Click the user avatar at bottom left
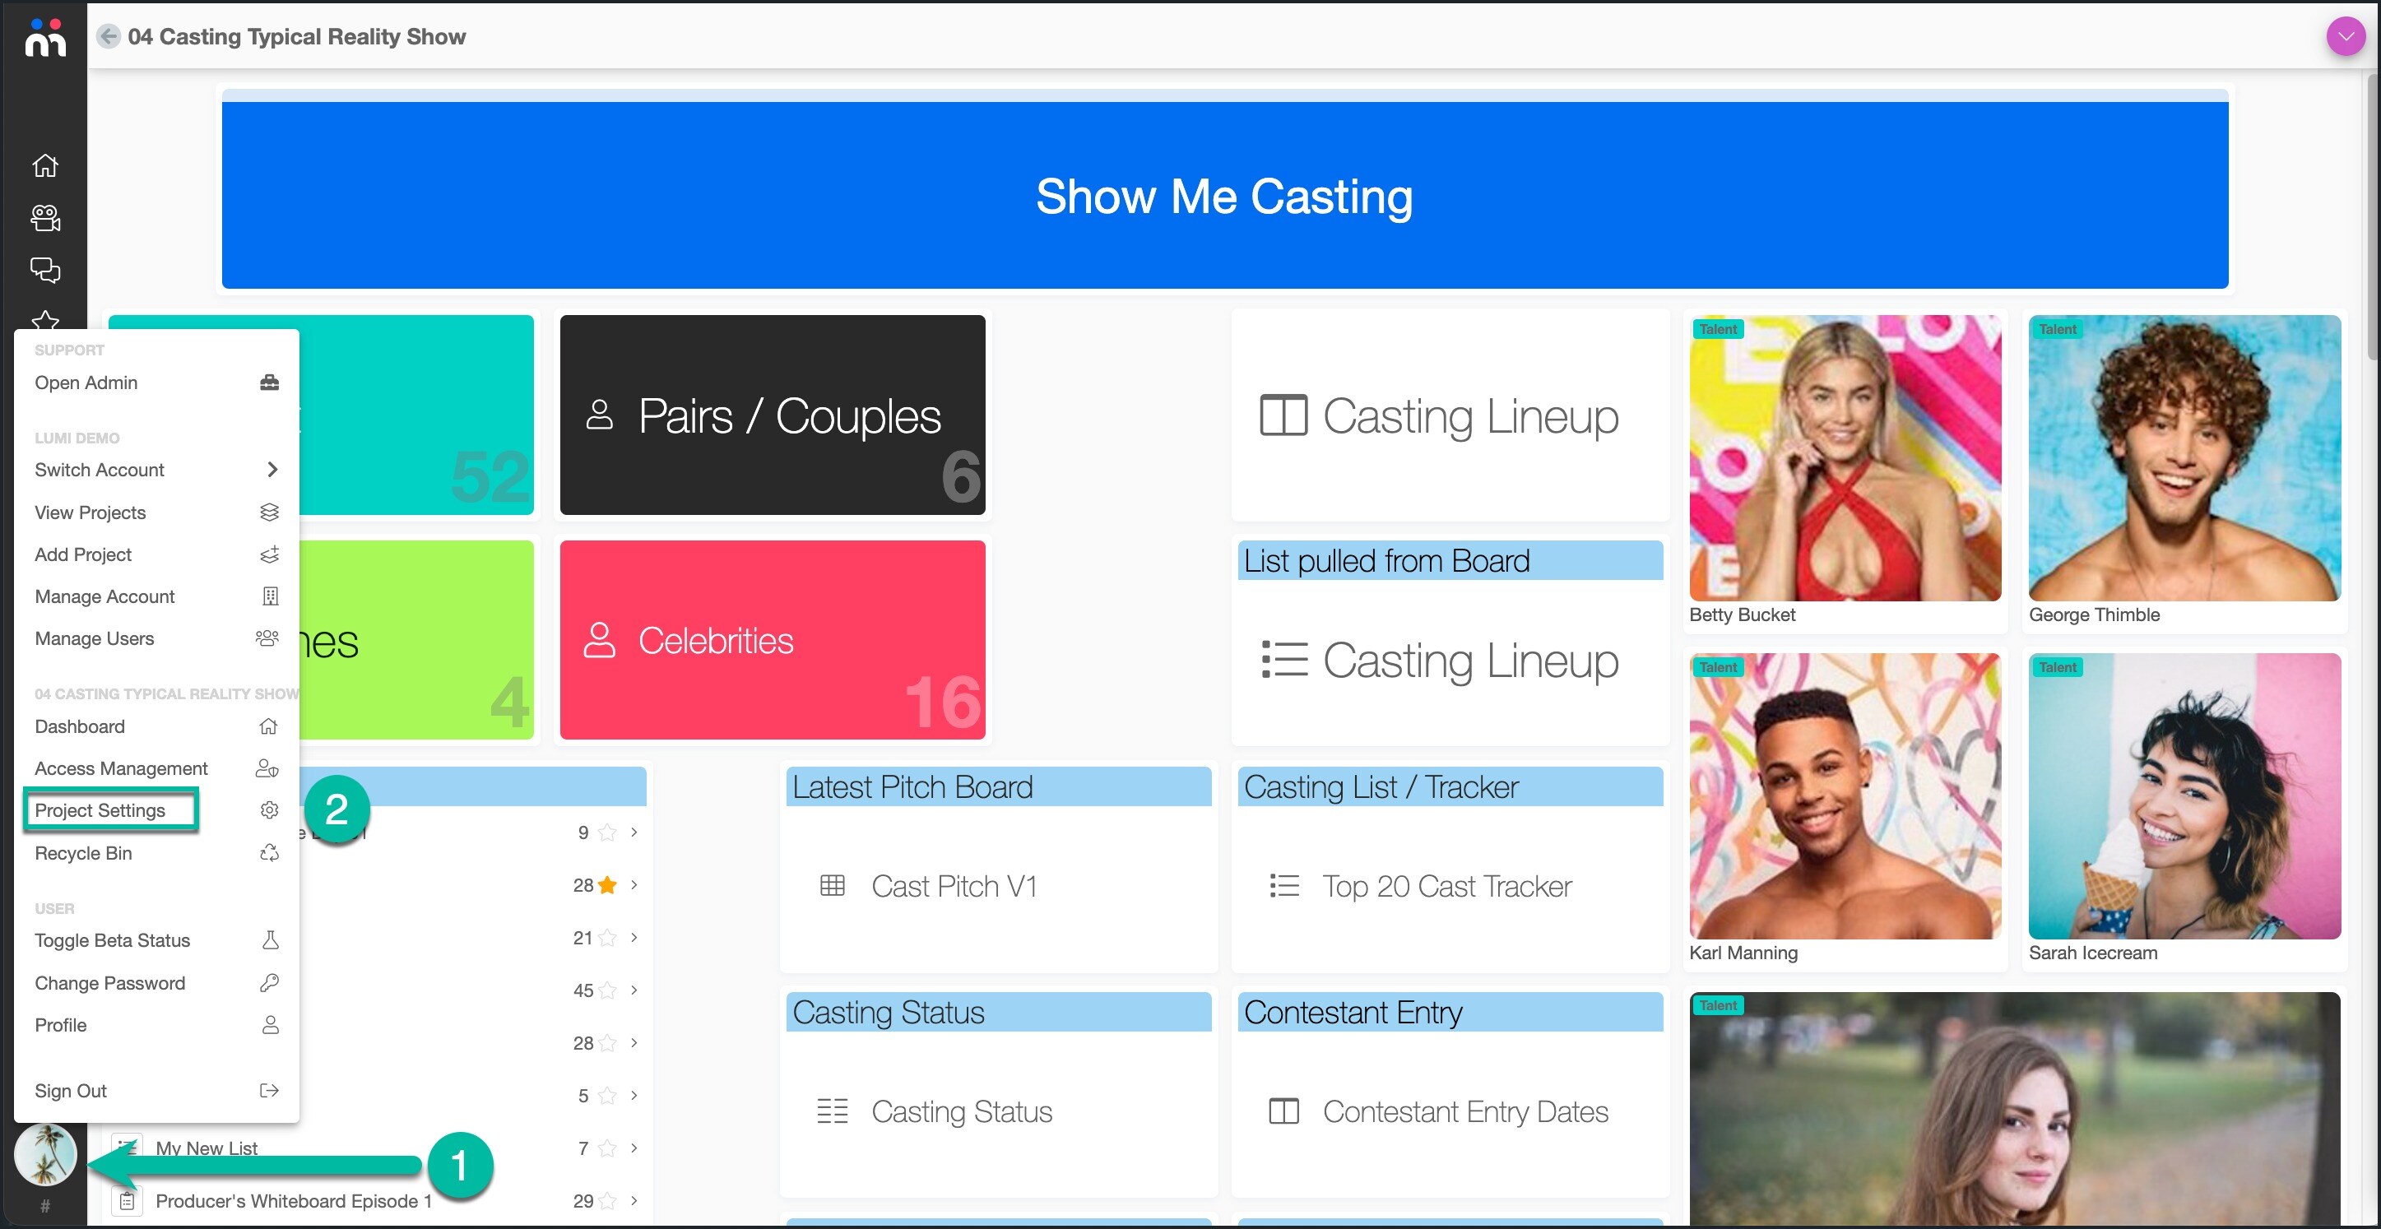Screen dimensions: 2381x1229 [44, 1154]
